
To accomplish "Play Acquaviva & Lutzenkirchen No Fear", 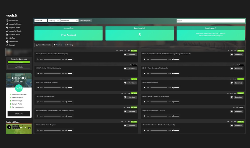I will coord(145,116).
